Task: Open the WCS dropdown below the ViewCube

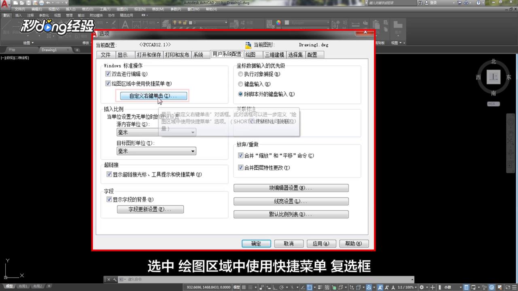Action: (493, 104)
